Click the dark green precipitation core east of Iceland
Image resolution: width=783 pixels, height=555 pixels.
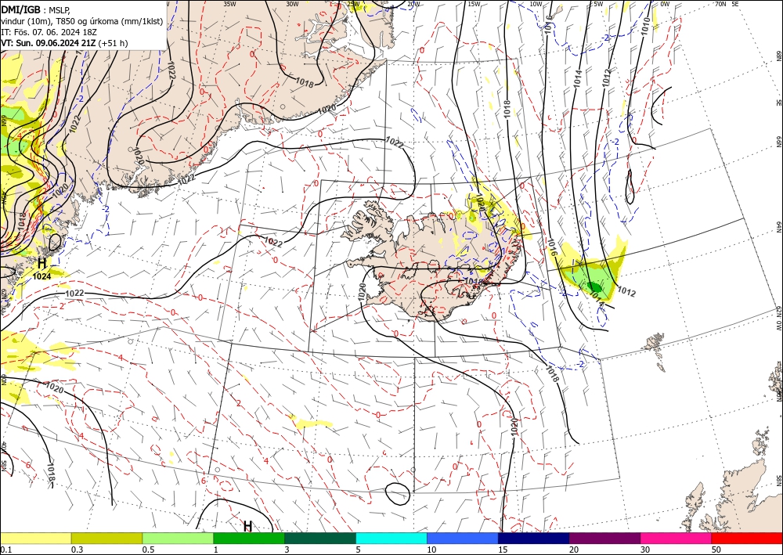[595, 287]
